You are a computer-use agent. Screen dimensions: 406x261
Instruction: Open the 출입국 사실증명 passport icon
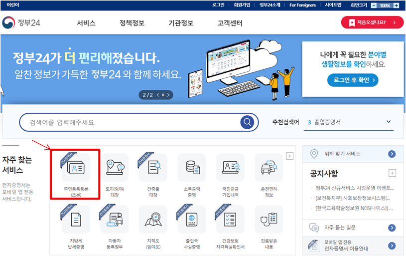click(192, 220)
